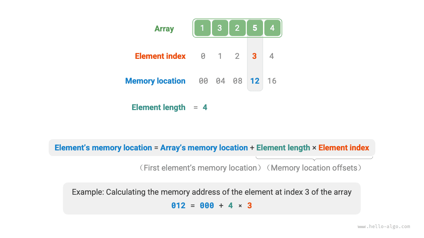Click the blue "Memory location" row label
The width and height of the screenshot is (424, 238).
[x=155, y=81]
